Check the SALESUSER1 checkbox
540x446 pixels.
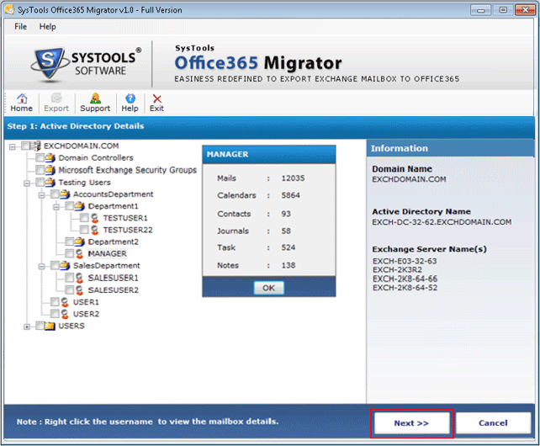[70, 278]
